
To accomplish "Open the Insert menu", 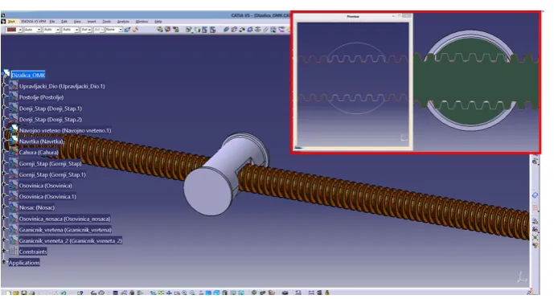I will click(x=92, y=22).
